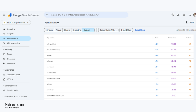Click the EXPORT button label
The height and width of the screenshot is (112, 196).
coord(192,22)
